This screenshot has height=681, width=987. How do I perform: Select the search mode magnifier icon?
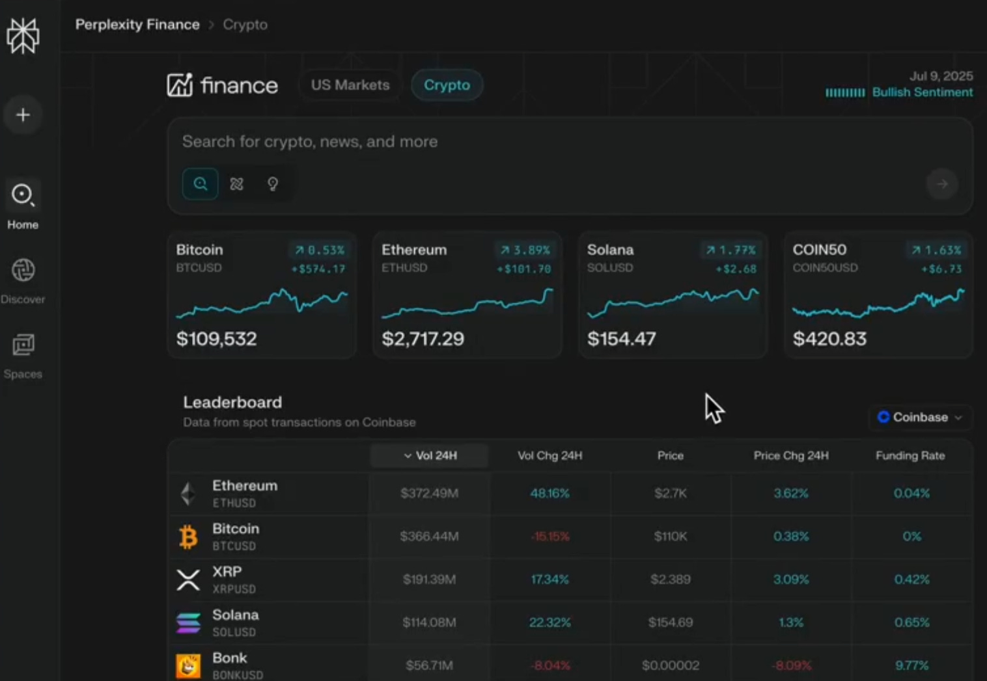tap(200, 184)
